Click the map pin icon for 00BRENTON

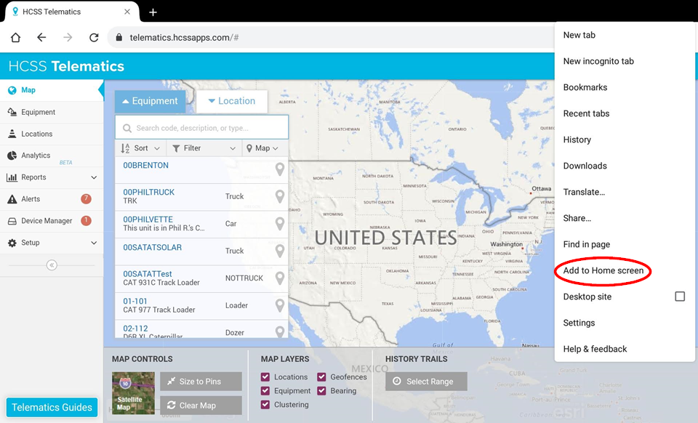pos(279,169)
